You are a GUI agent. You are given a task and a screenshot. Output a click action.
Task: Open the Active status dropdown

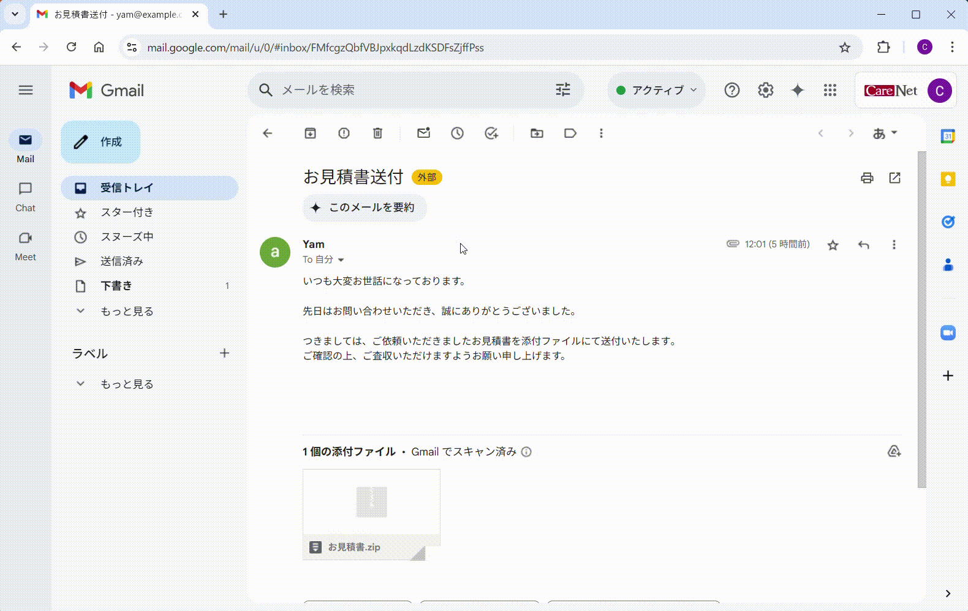(656, 90)
